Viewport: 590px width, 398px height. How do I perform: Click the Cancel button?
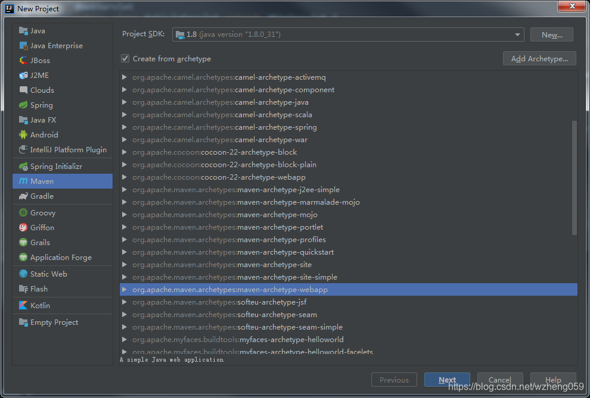(x=500, y=380)
